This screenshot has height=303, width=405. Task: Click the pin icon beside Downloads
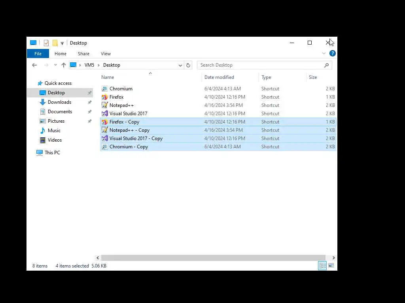[90, 102]
